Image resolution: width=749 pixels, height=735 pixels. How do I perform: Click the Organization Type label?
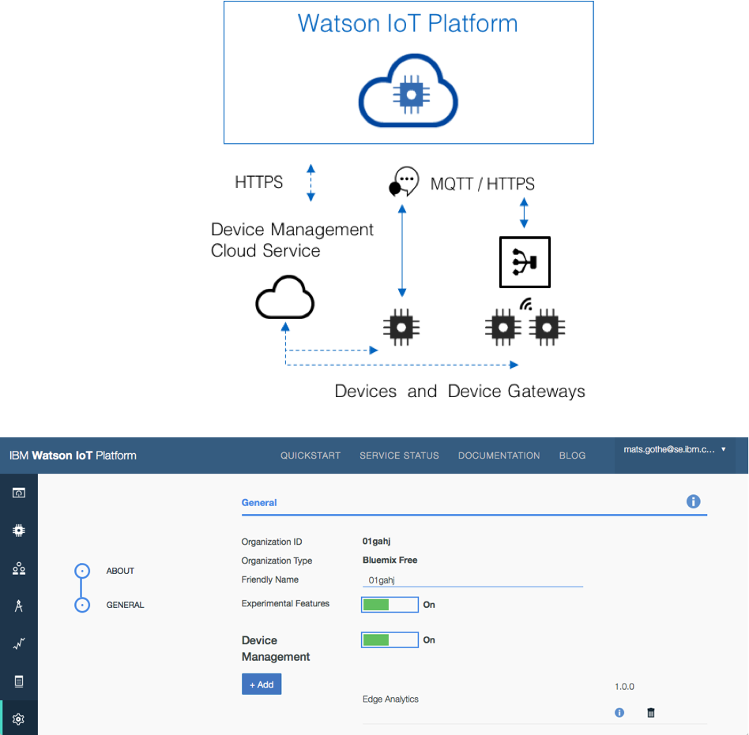click(277, 561)
